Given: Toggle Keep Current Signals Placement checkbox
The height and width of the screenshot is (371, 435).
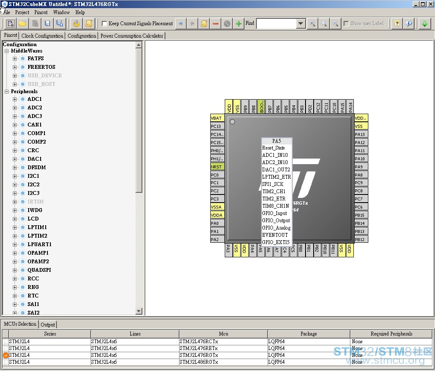Looking at the screenshot, I should [104, 24].
